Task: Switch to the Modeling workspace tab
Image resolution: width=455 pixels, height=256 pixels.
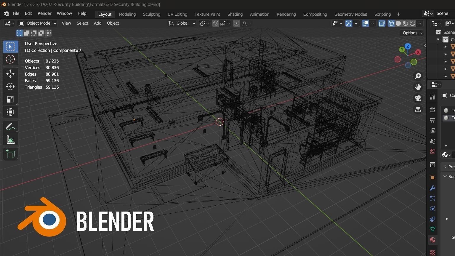Action: [127, 14]
